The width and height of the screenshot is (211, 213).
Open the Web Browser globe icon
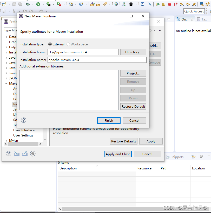click(x=116, y=4)
